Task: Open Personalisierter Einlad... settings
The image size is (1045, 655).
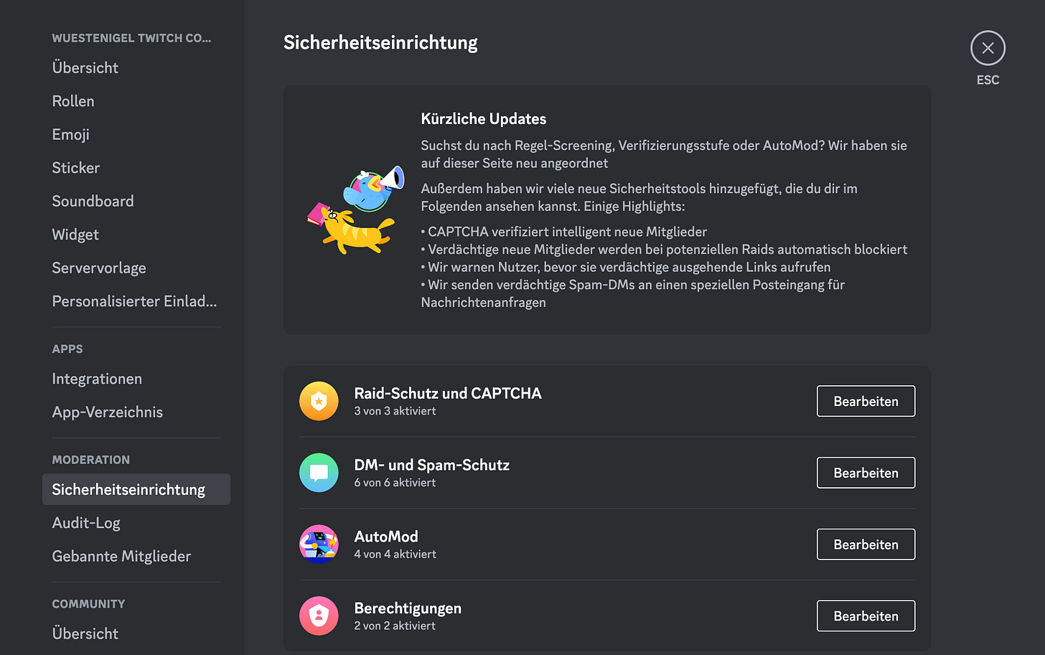Action: point(136,301)
